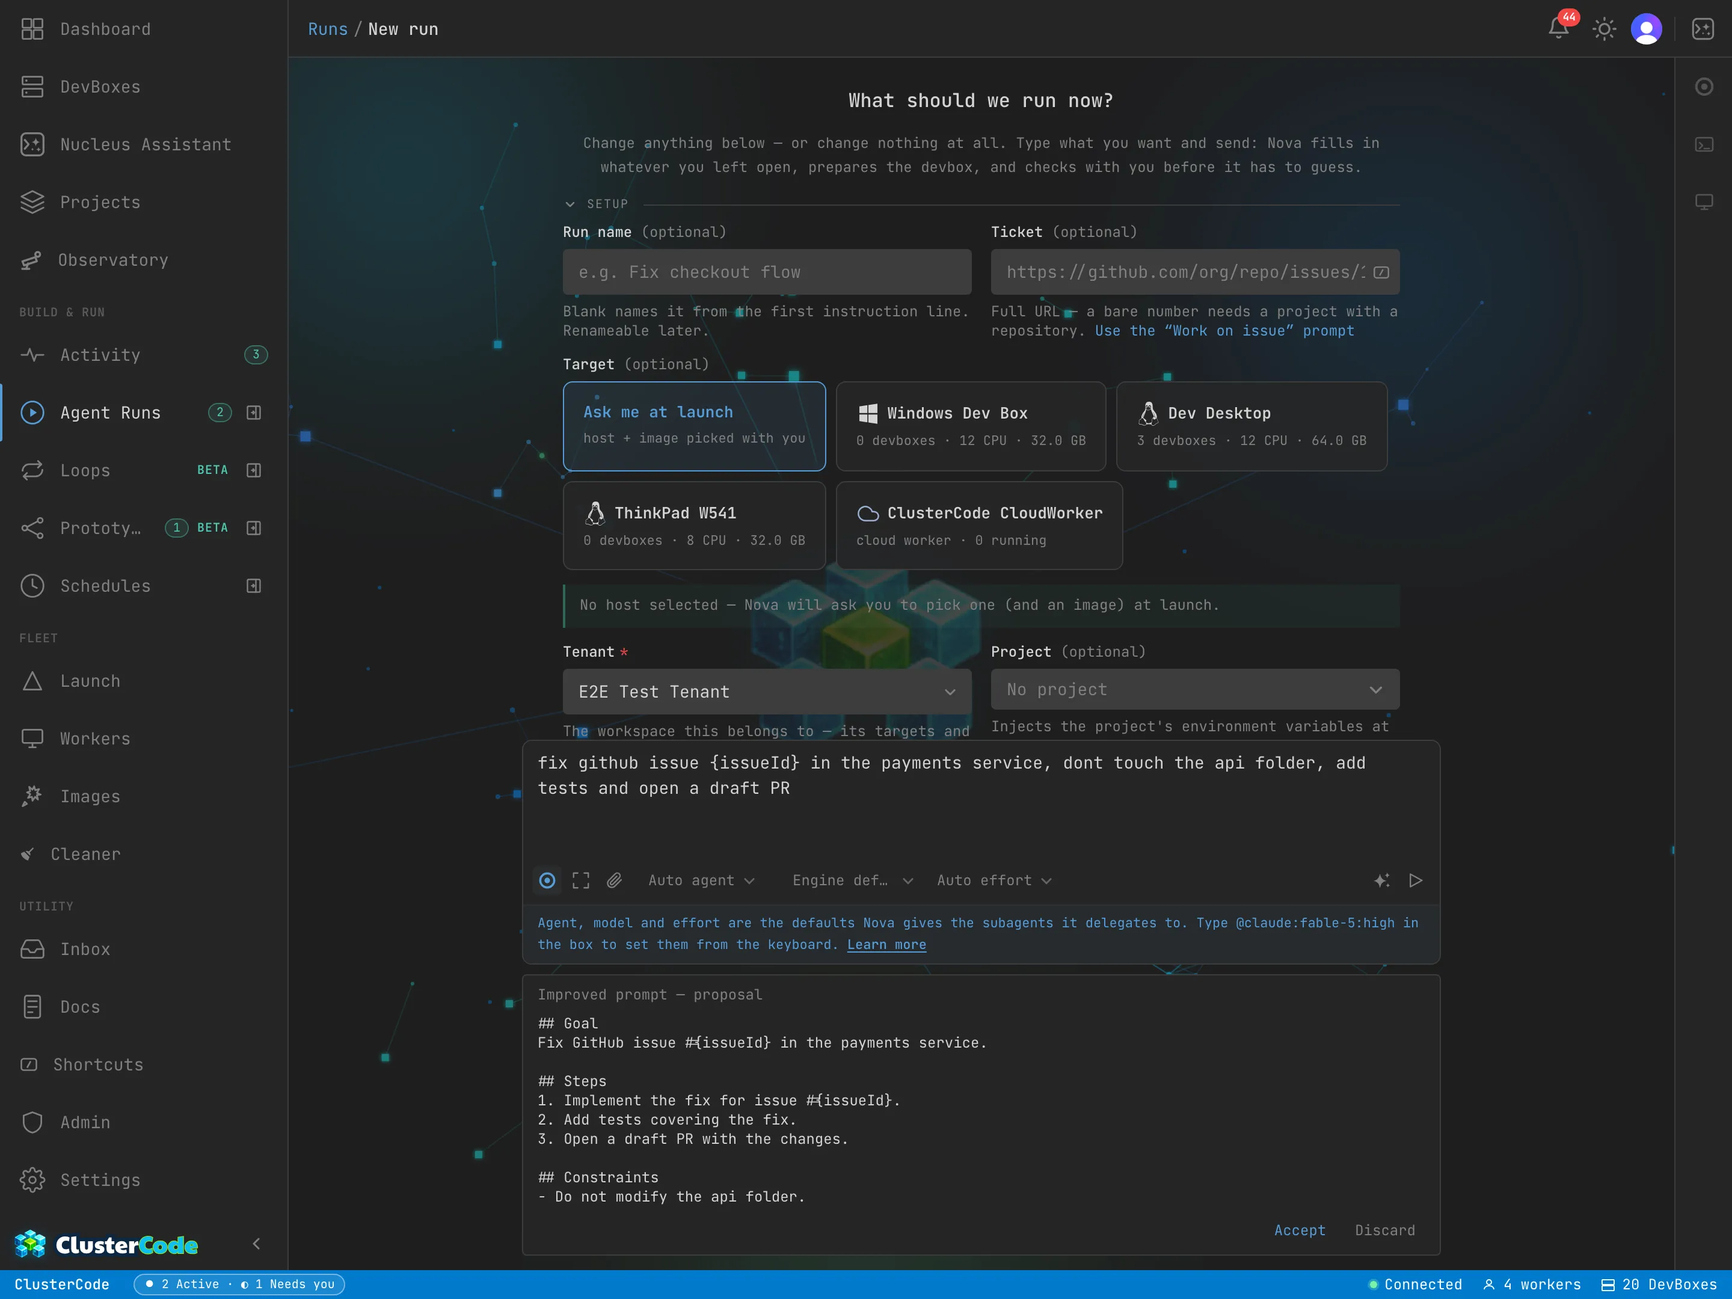Select the ClusterCode CloudWorker target
This screenshot has width=1732, height=1299.
[x=978, y=526]
